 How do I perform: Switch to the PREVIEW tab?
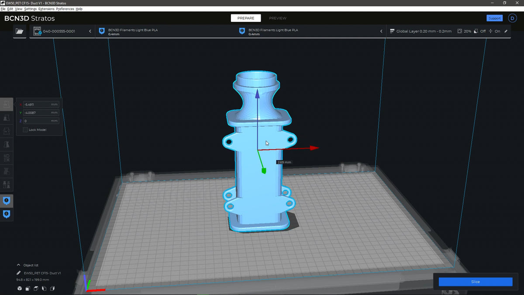pos(278,18)
